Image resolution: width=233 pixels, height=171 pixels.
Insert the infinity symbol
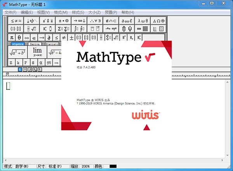pyautogui.click(x=27, y=37)
